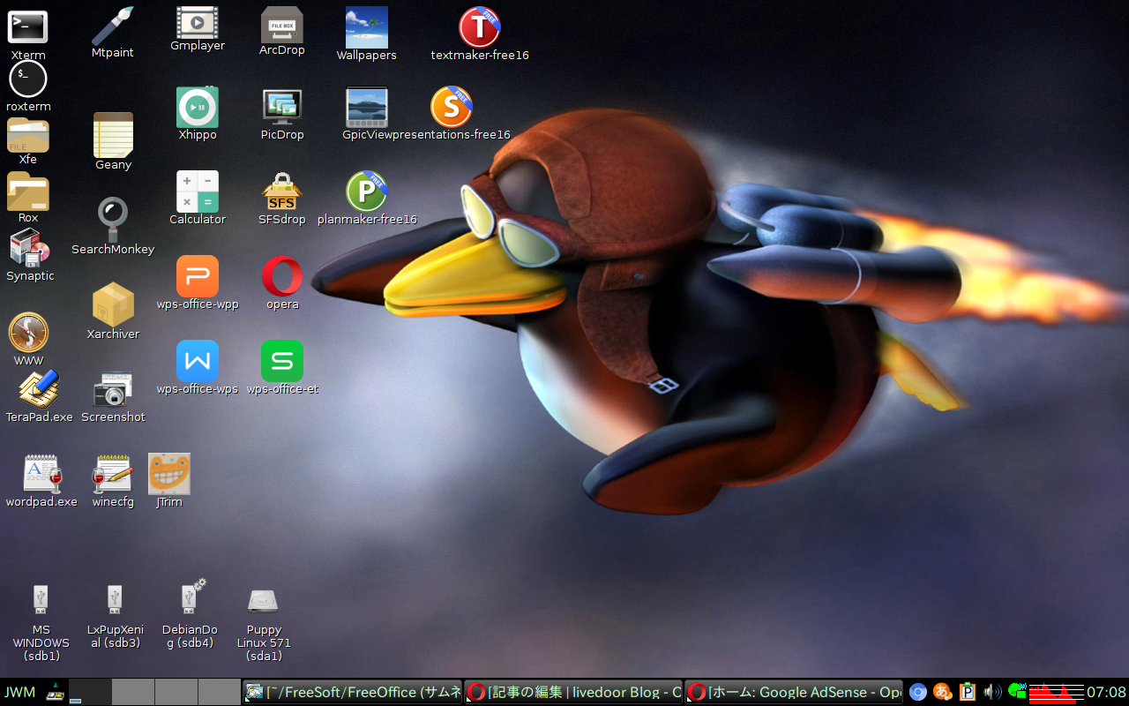This screenshot has height=706, width=1129.
Task: Launch wps-office-et spreadsheet icon
Action: (282, 361)
